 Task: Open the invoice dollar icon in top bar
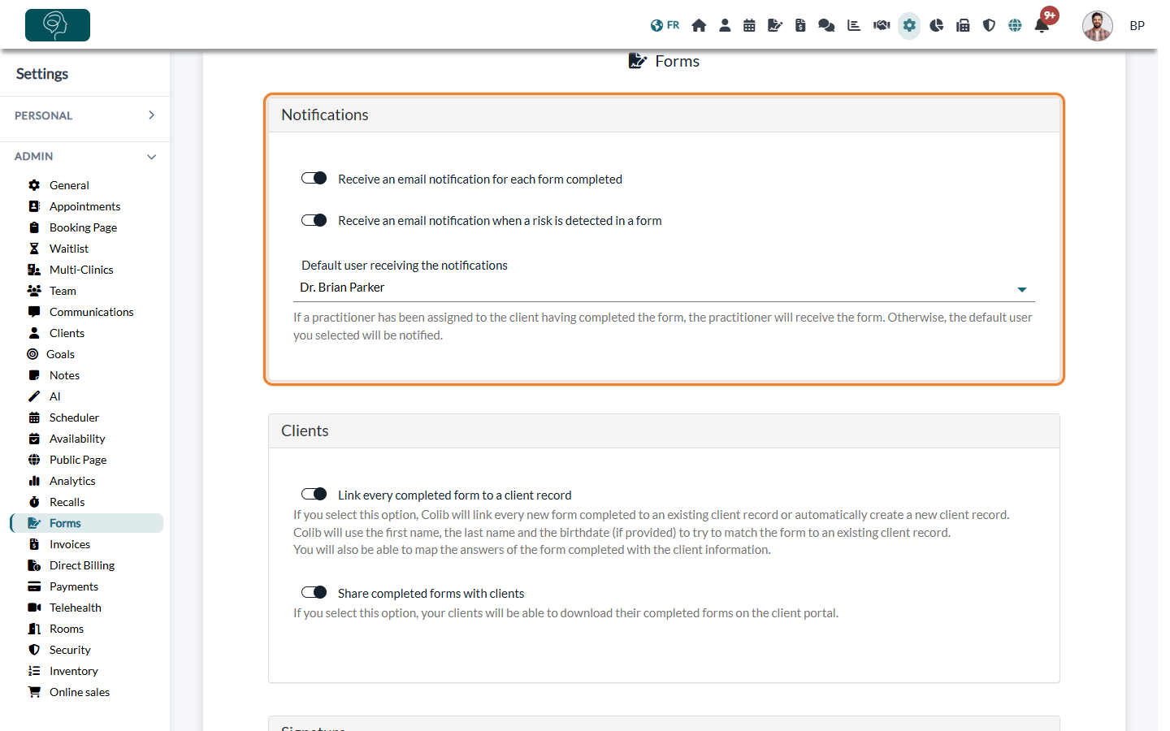click(800, 25)
